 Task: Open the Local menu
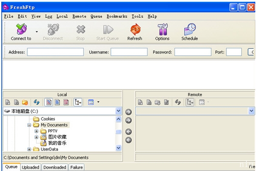tap(62, 17)
